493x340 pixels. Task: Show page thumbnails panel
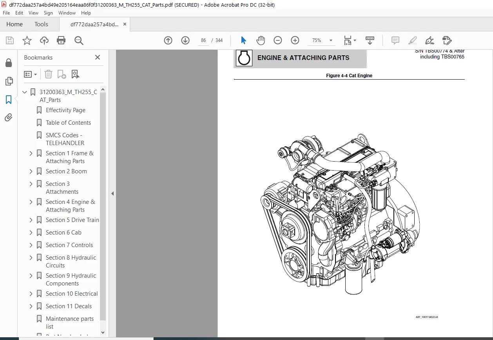[x=9, y=81]
